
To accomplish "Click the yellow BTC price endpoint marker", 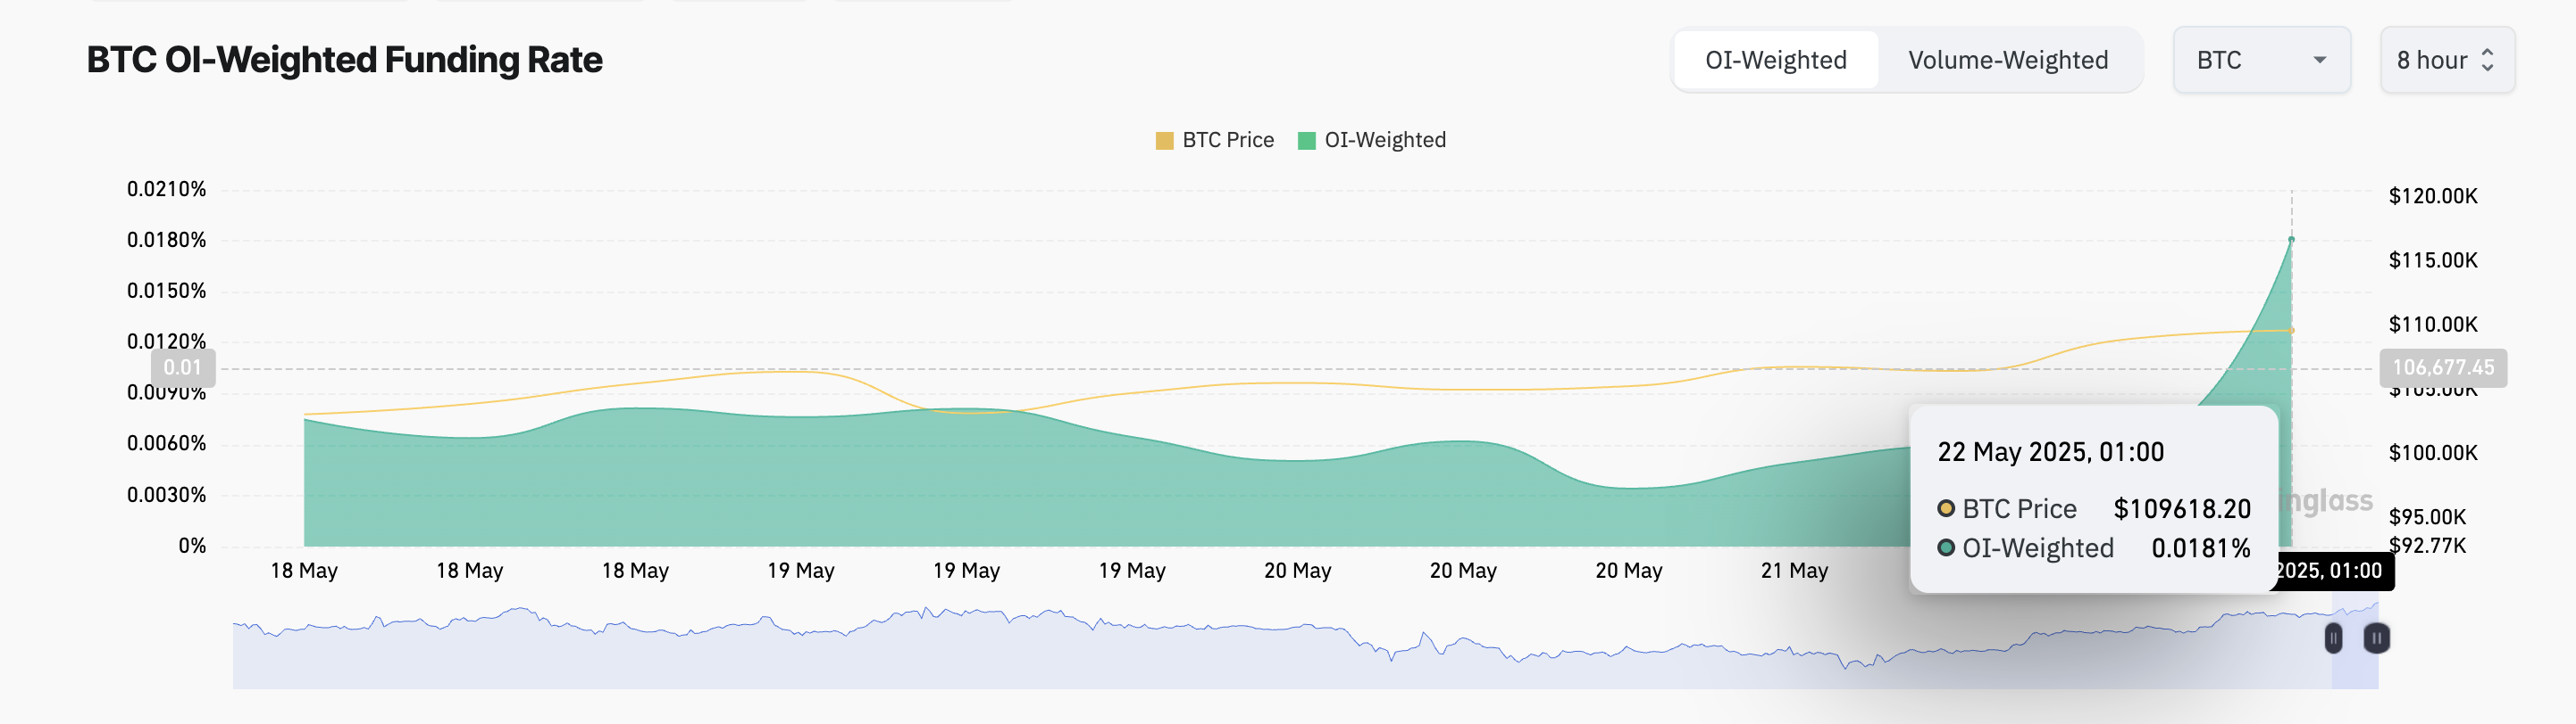I will coord(2291,331).
